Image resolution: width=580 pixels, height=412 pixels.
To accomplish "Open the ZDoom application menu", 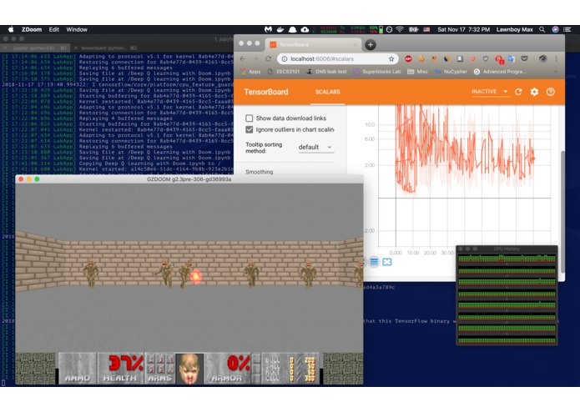I will coord(32,29).
